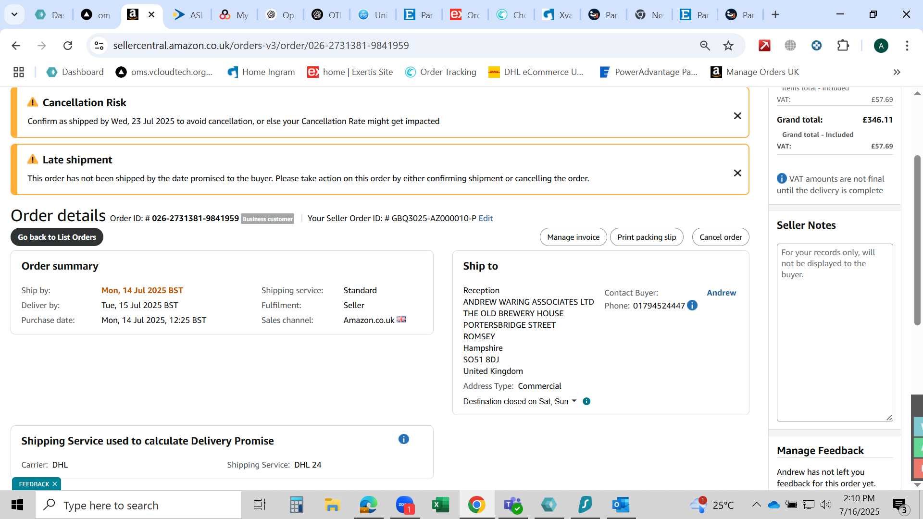Open Microsoft Teams from taskbar
The image size is (923, 519).
512,505
